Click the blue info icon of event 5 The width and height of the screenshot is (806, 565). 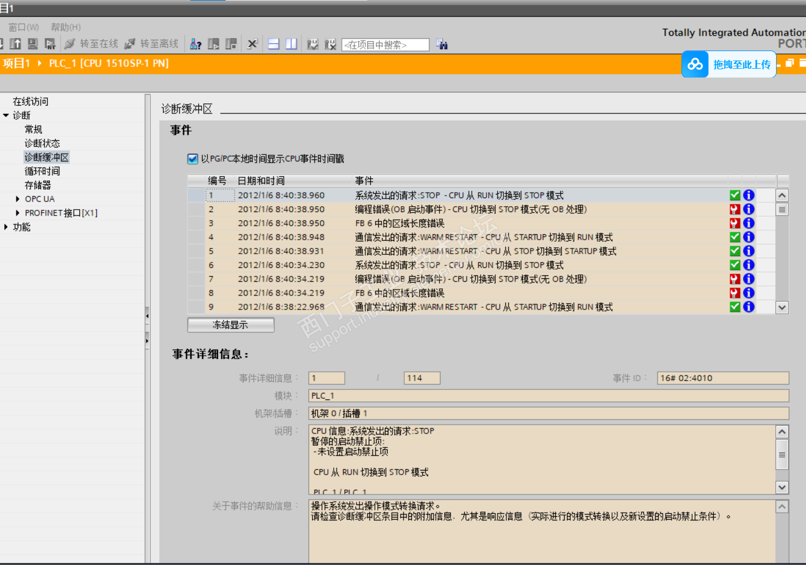[x=748, y=251]
